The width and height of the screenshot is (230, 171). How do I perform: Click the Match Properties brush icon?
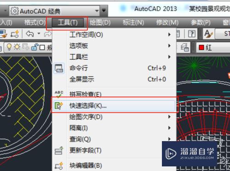click(x=3, y=34)
